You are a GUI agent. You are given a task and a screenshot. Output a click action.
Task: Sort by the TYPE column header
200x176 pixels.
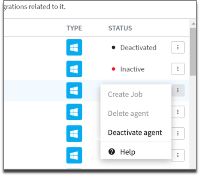coord(74,28)
